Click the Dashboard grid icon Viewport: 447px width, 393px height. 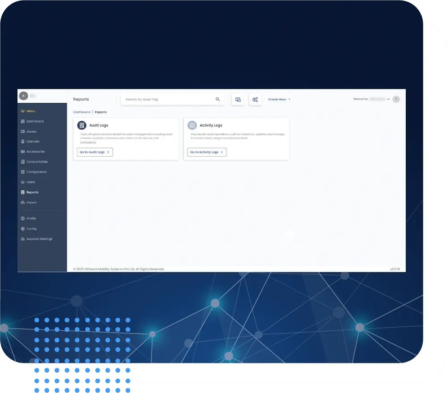click(x=23, y=121)
